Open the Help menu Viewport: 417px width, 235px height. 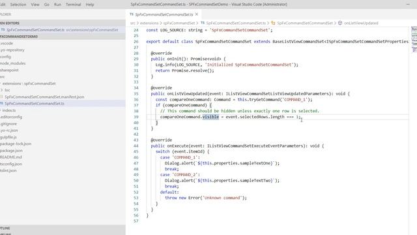pos(90,5)
